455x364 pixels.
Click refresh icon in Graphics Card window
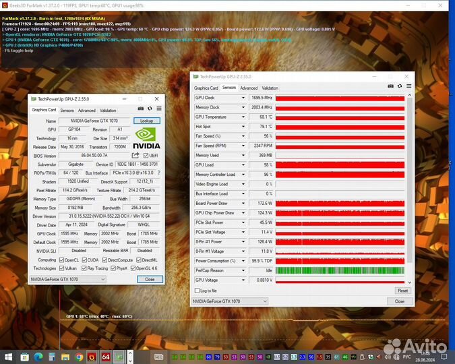pyautogui.click(x=150, y=109)
